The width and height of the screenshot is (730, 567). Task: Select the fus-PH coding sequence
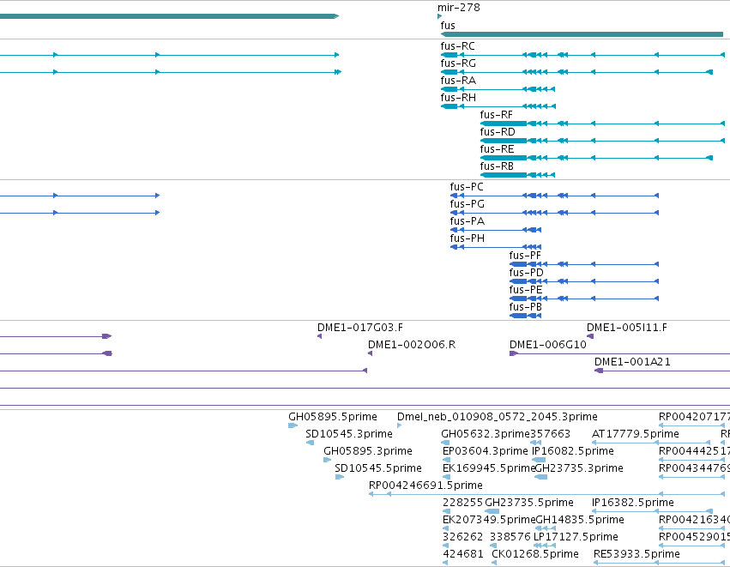click(495, 247)
